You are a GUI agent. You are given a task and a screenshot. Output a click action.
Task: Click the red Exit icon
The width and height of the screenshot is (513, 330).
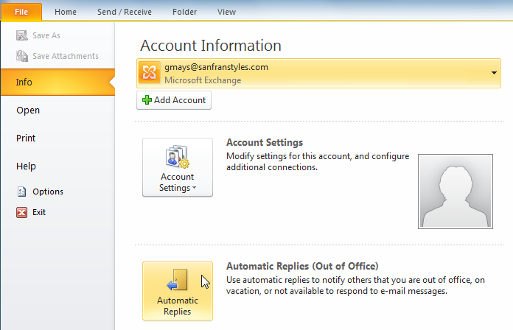click(21, 212)
